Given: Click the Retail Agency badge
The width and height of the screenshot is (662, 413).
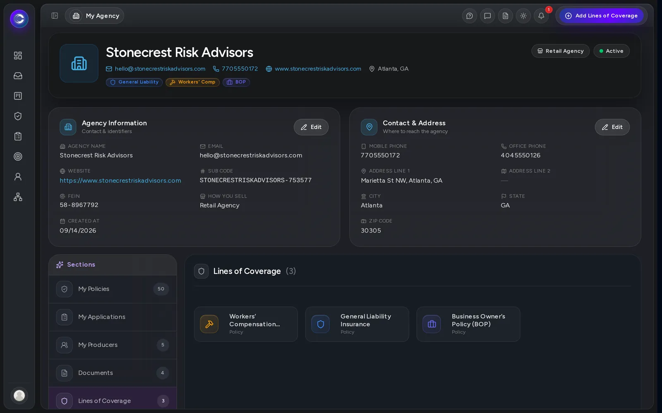Looking at the screenshot, I should (x=561, y=51).
